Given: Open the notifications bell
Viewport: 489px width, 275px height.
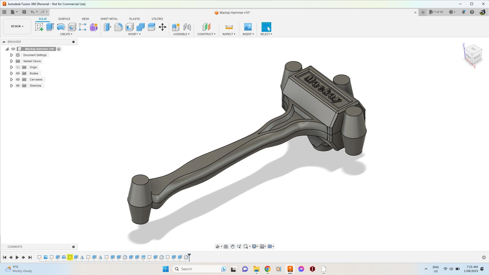Looking at the screenshot, I should pyautogui.click(x=464, y=12).
